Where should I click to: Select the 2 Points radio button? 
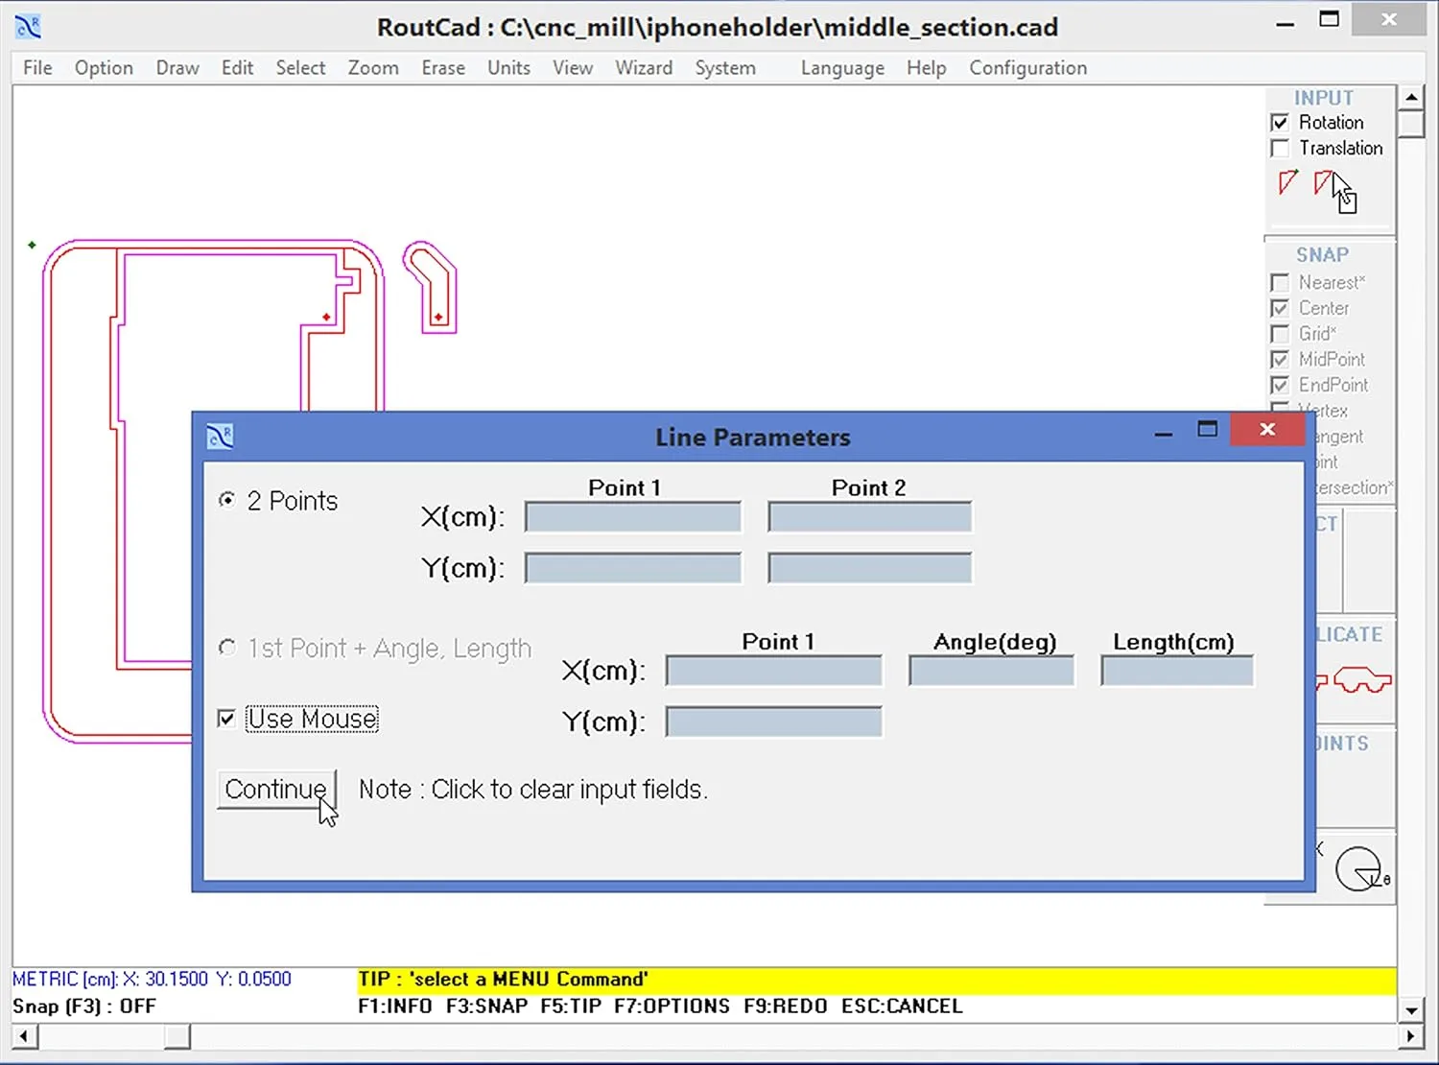(x=226, y=500)
